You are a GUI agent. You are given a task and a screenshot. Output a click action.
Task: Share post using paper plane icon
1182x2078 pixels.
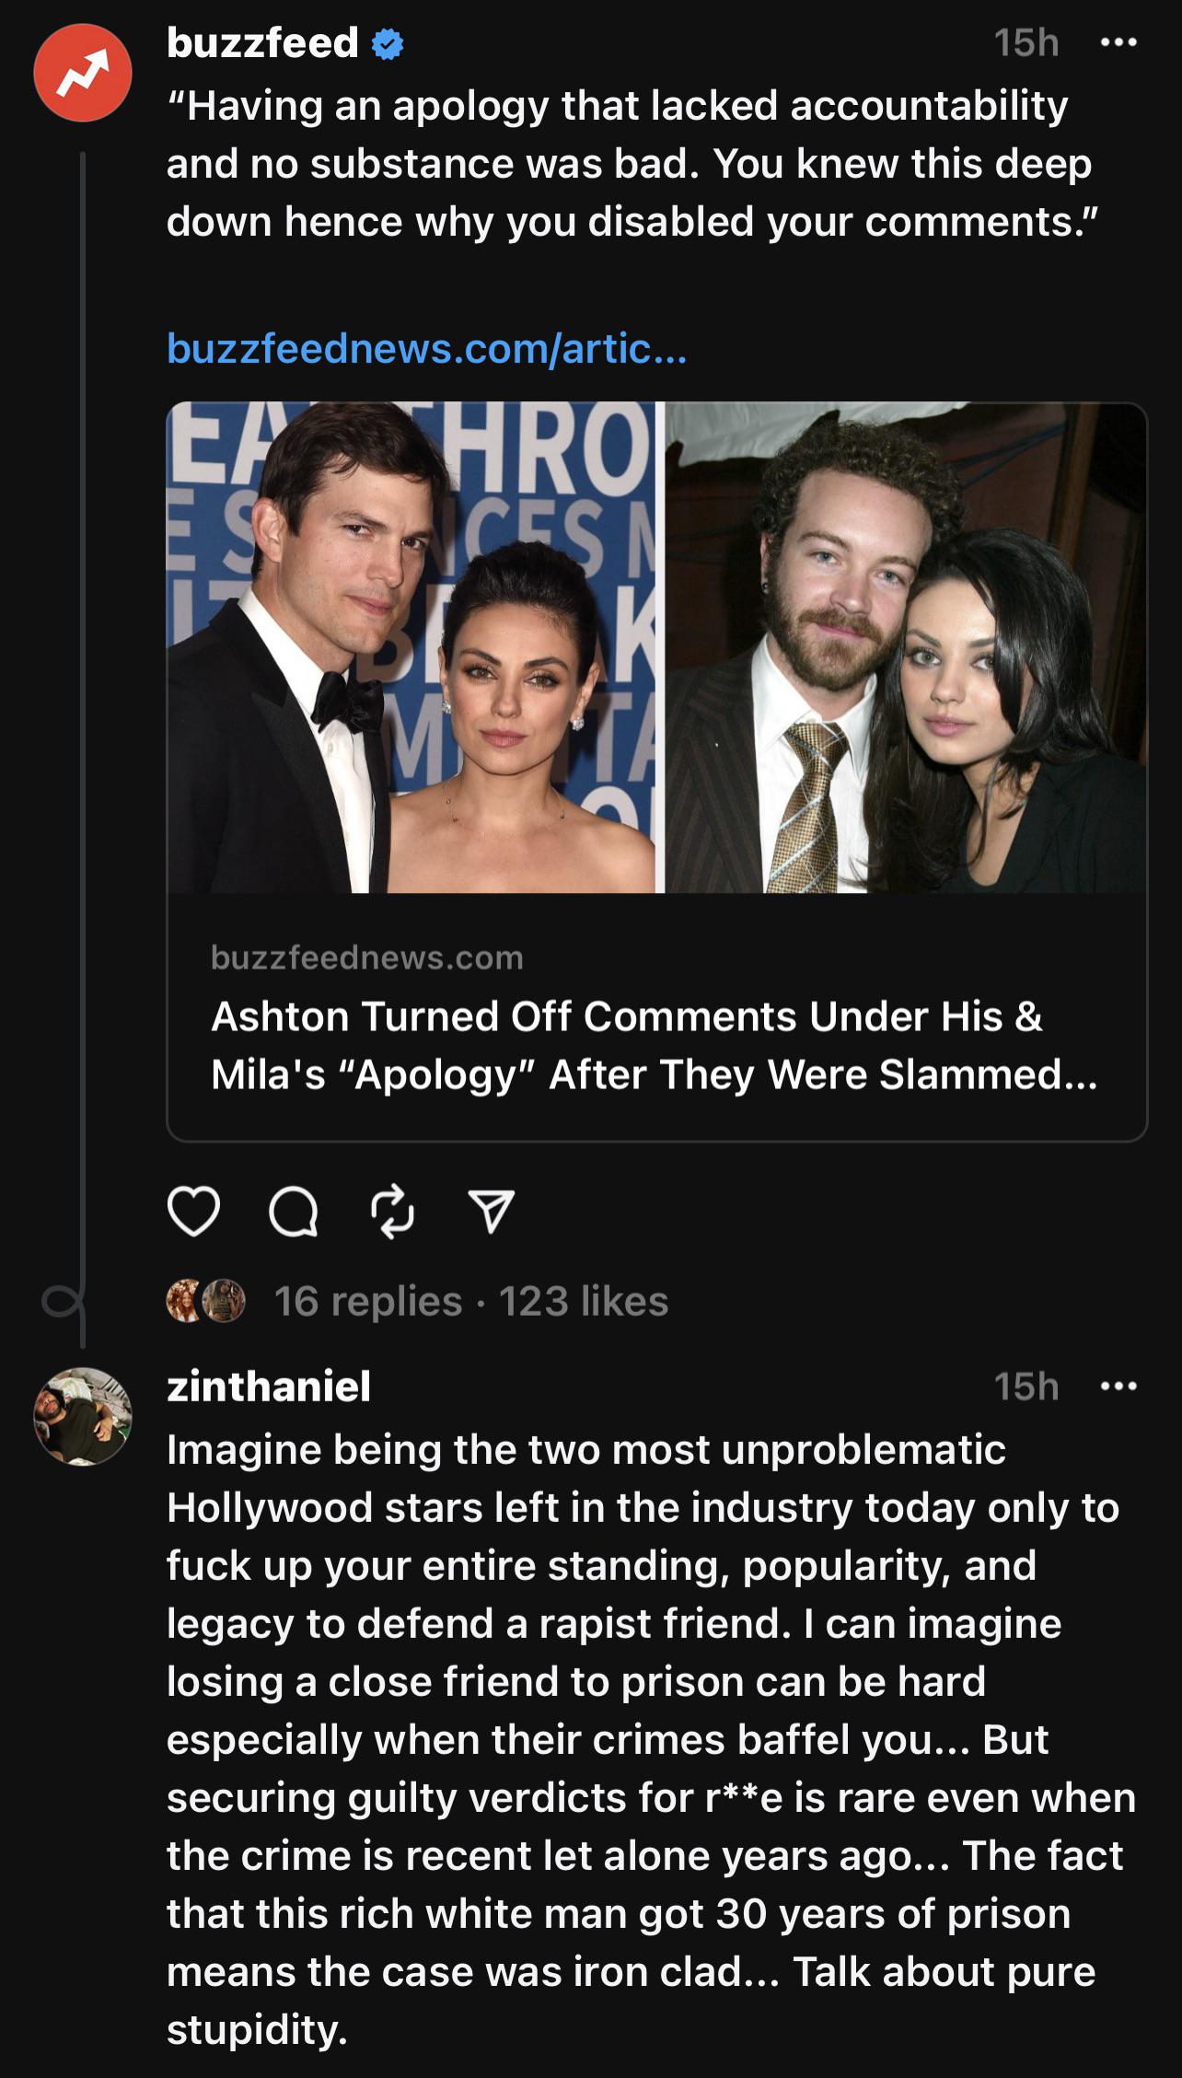(491, 1211)
